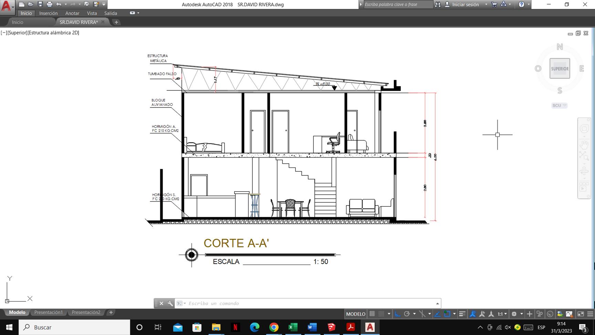The height and width of the screenshot is (335, 595).
Task: Click the Plot printer icon
Action: click(x=49, y=4)
